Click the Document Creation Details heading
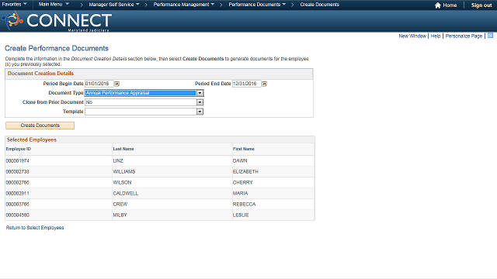Viewport: 497px width, 279px height. coord(40,74)
